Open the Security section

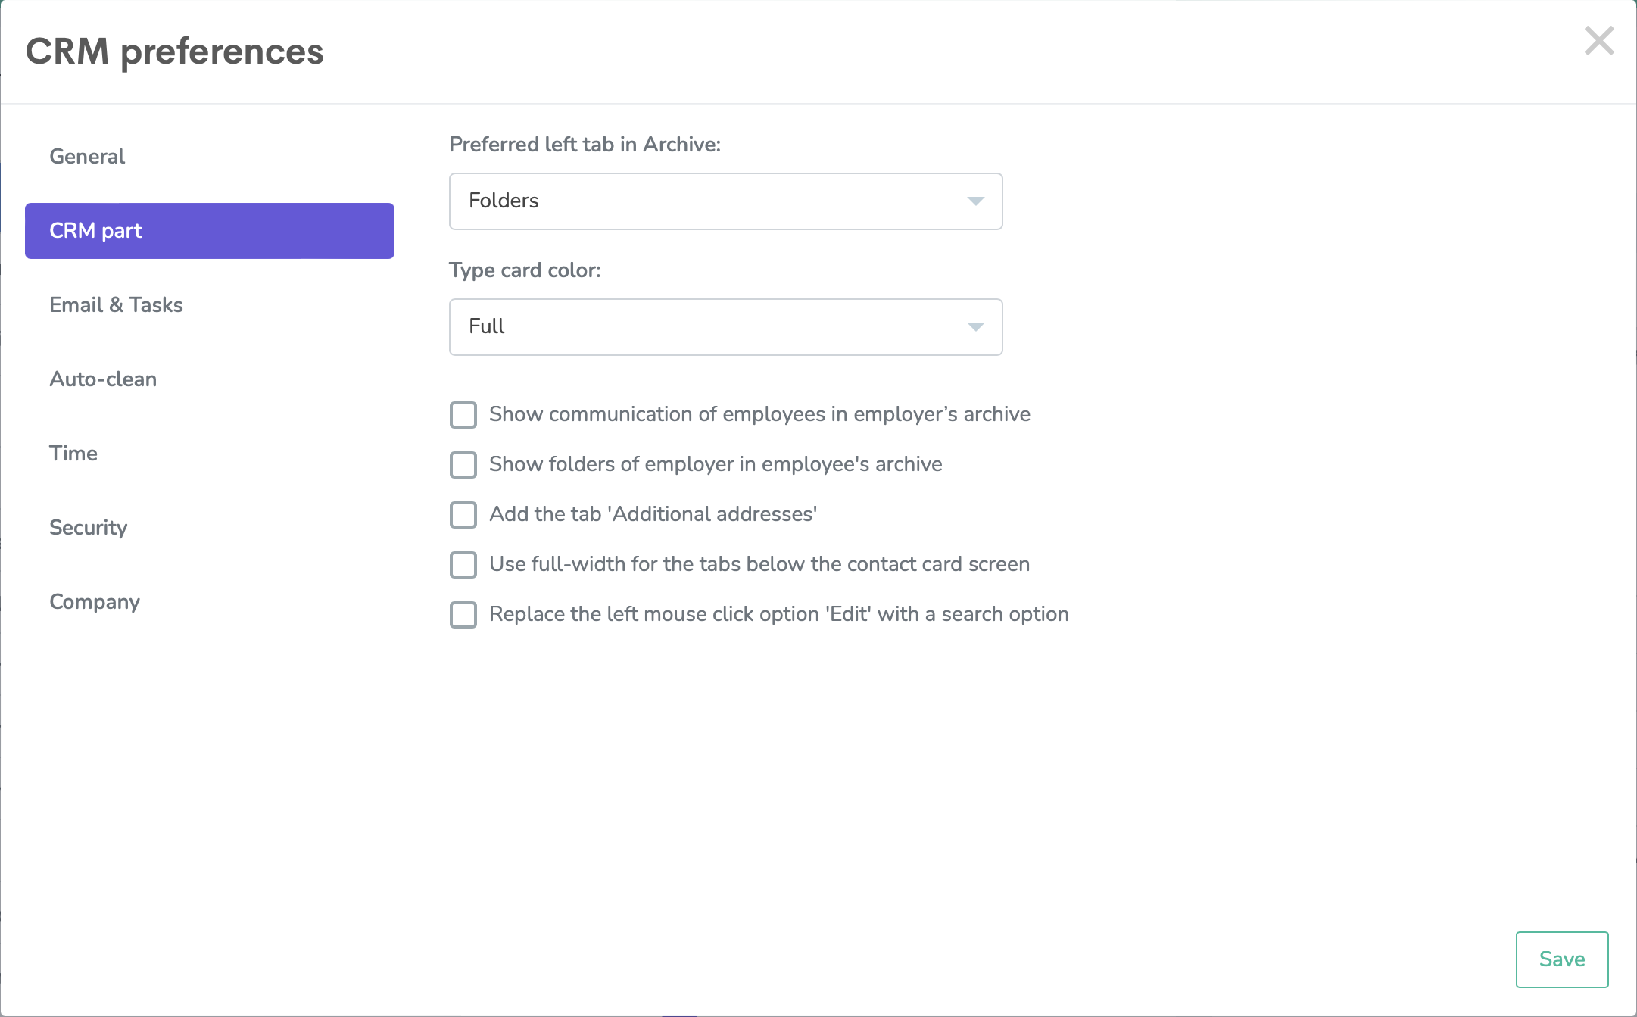[88, 528]
